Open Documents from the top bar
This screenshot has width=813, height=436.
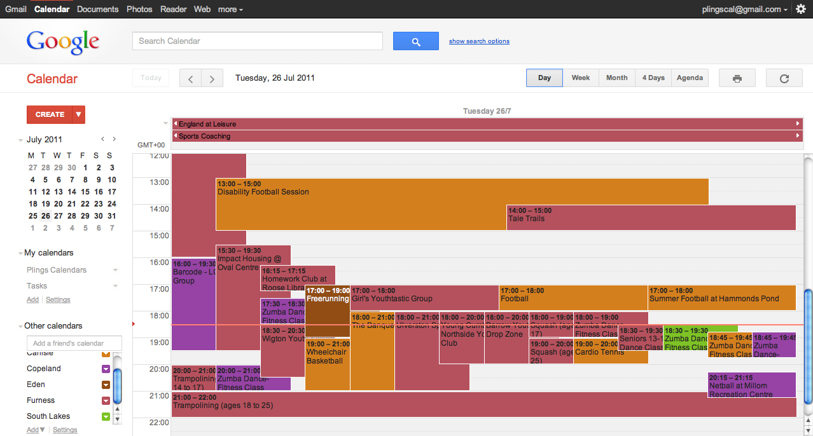point(98,10)
